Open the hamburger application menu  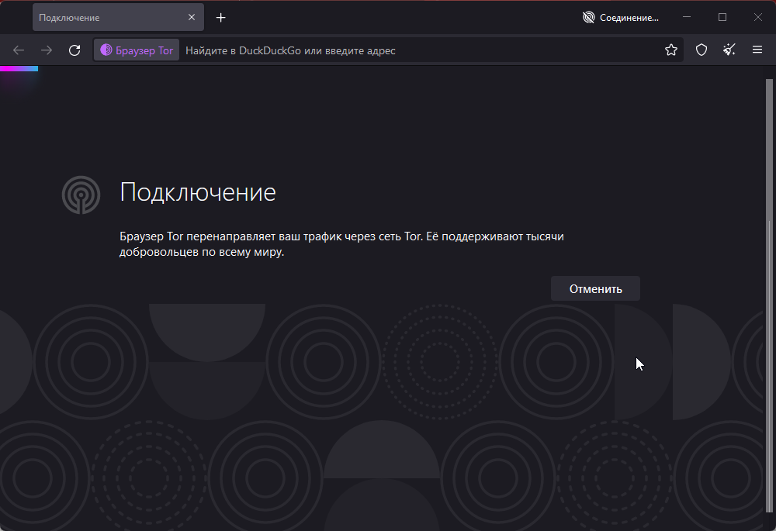(x=757, y=50)
